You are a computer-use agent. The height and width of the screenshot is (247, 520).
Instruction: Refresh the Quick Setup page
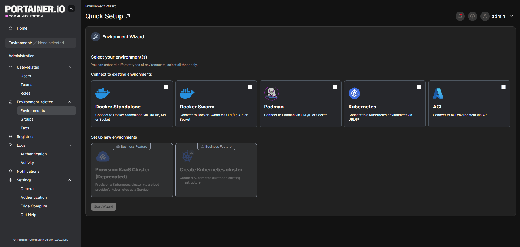click(x=128, y=16)
